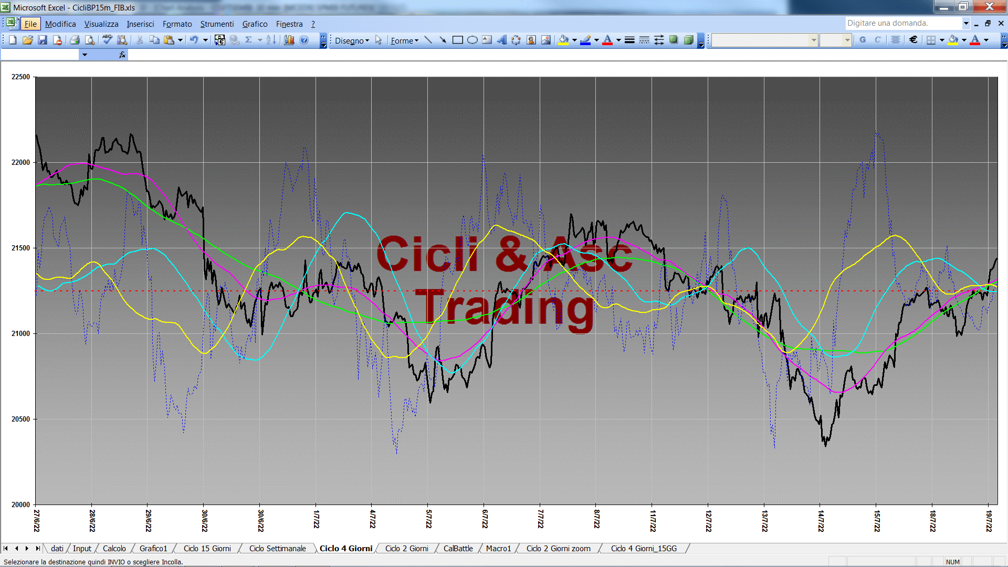Expand the Undo history arrow
This screenshot has height=567, width=1008.
coord(205,40)
